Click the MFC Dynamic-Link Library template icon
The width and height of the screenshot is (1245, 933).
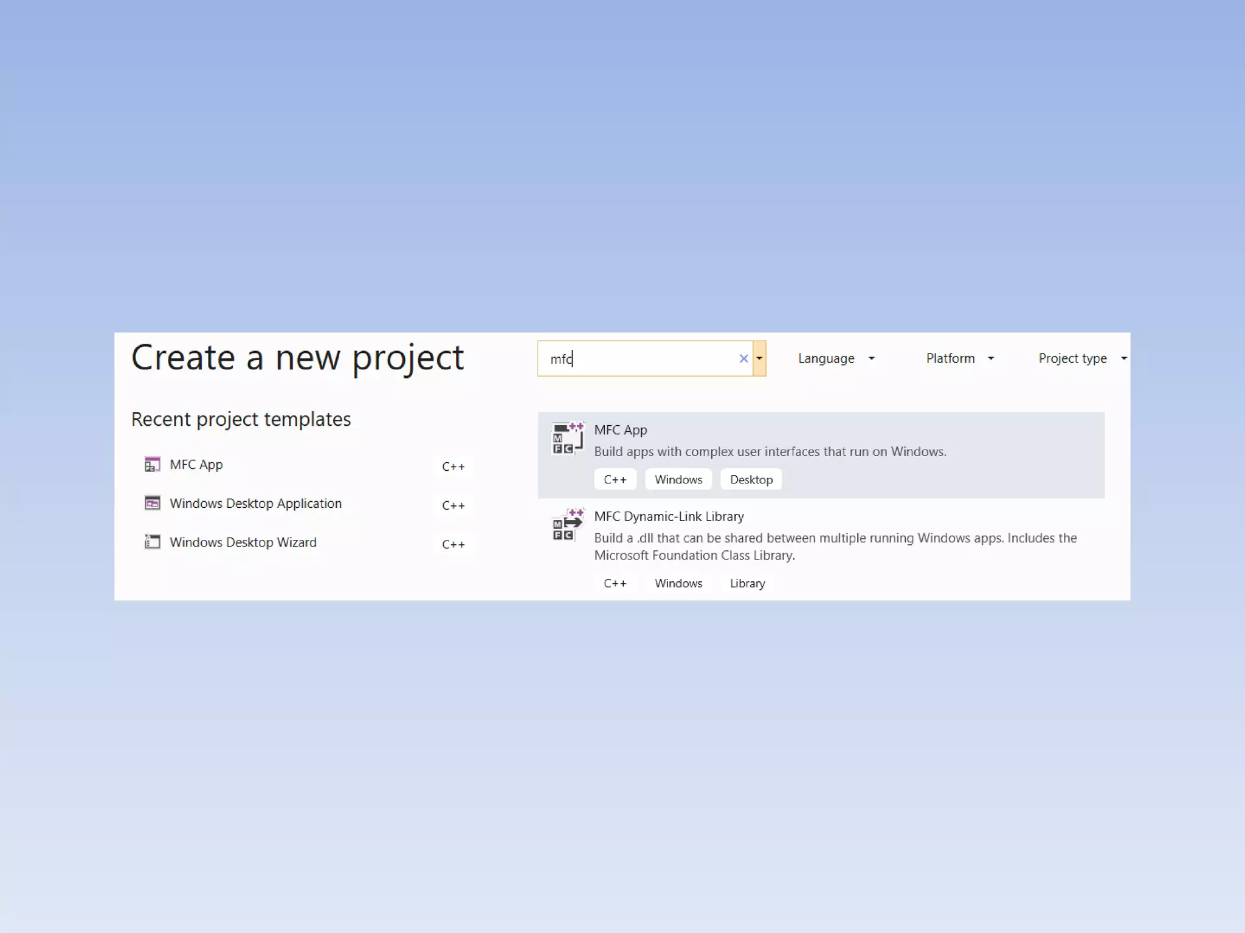point(567,525)
